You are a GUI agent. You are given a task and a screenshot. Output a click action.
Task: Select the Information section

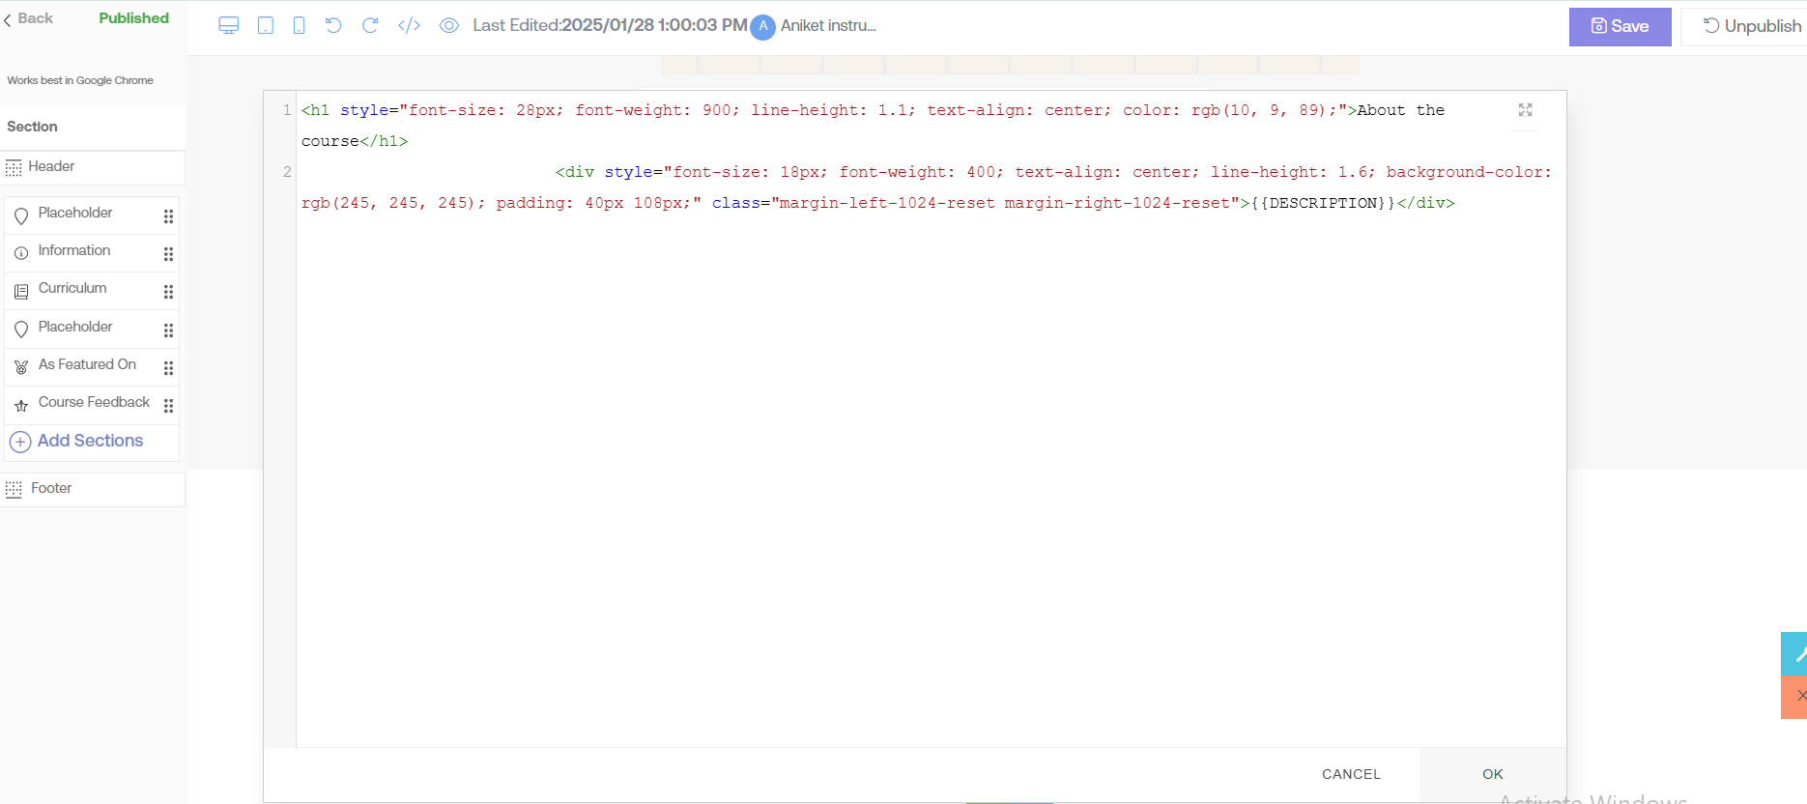point(74,251)
